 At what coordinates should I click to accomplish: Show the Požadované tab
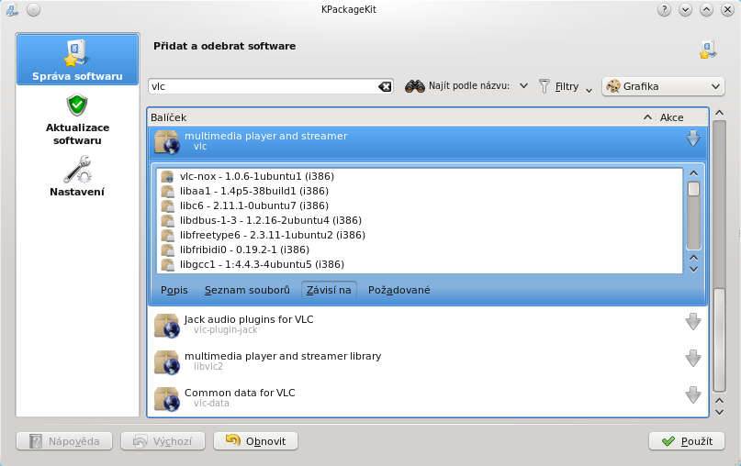pyautogui.click(x=399, y=290)
